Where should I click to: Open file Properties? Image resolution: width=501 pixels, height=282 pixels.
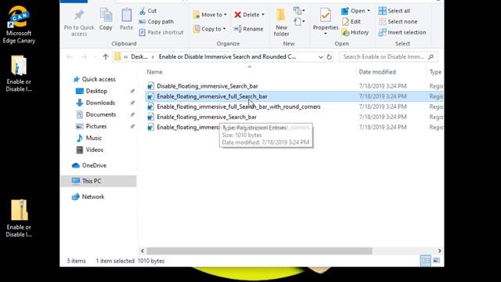point(326,19)
